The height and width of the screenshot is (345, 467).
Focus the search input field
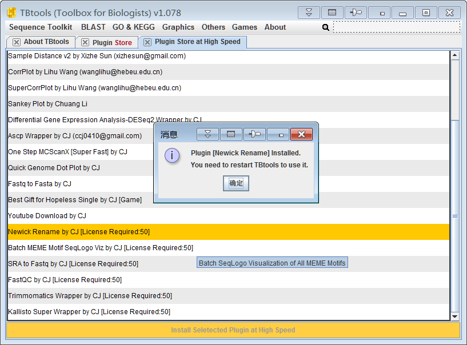[397, 27]
